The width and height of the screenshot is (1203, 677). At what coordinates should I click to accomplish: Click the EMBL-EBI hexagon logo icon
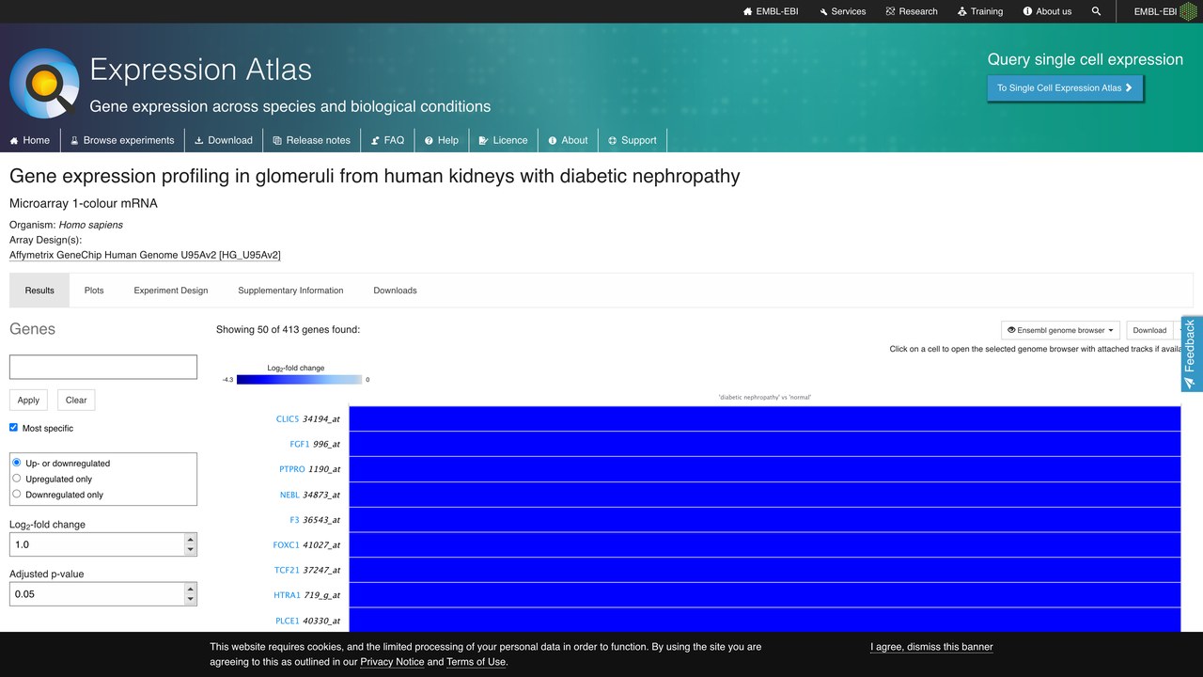tap(1188, 11)
